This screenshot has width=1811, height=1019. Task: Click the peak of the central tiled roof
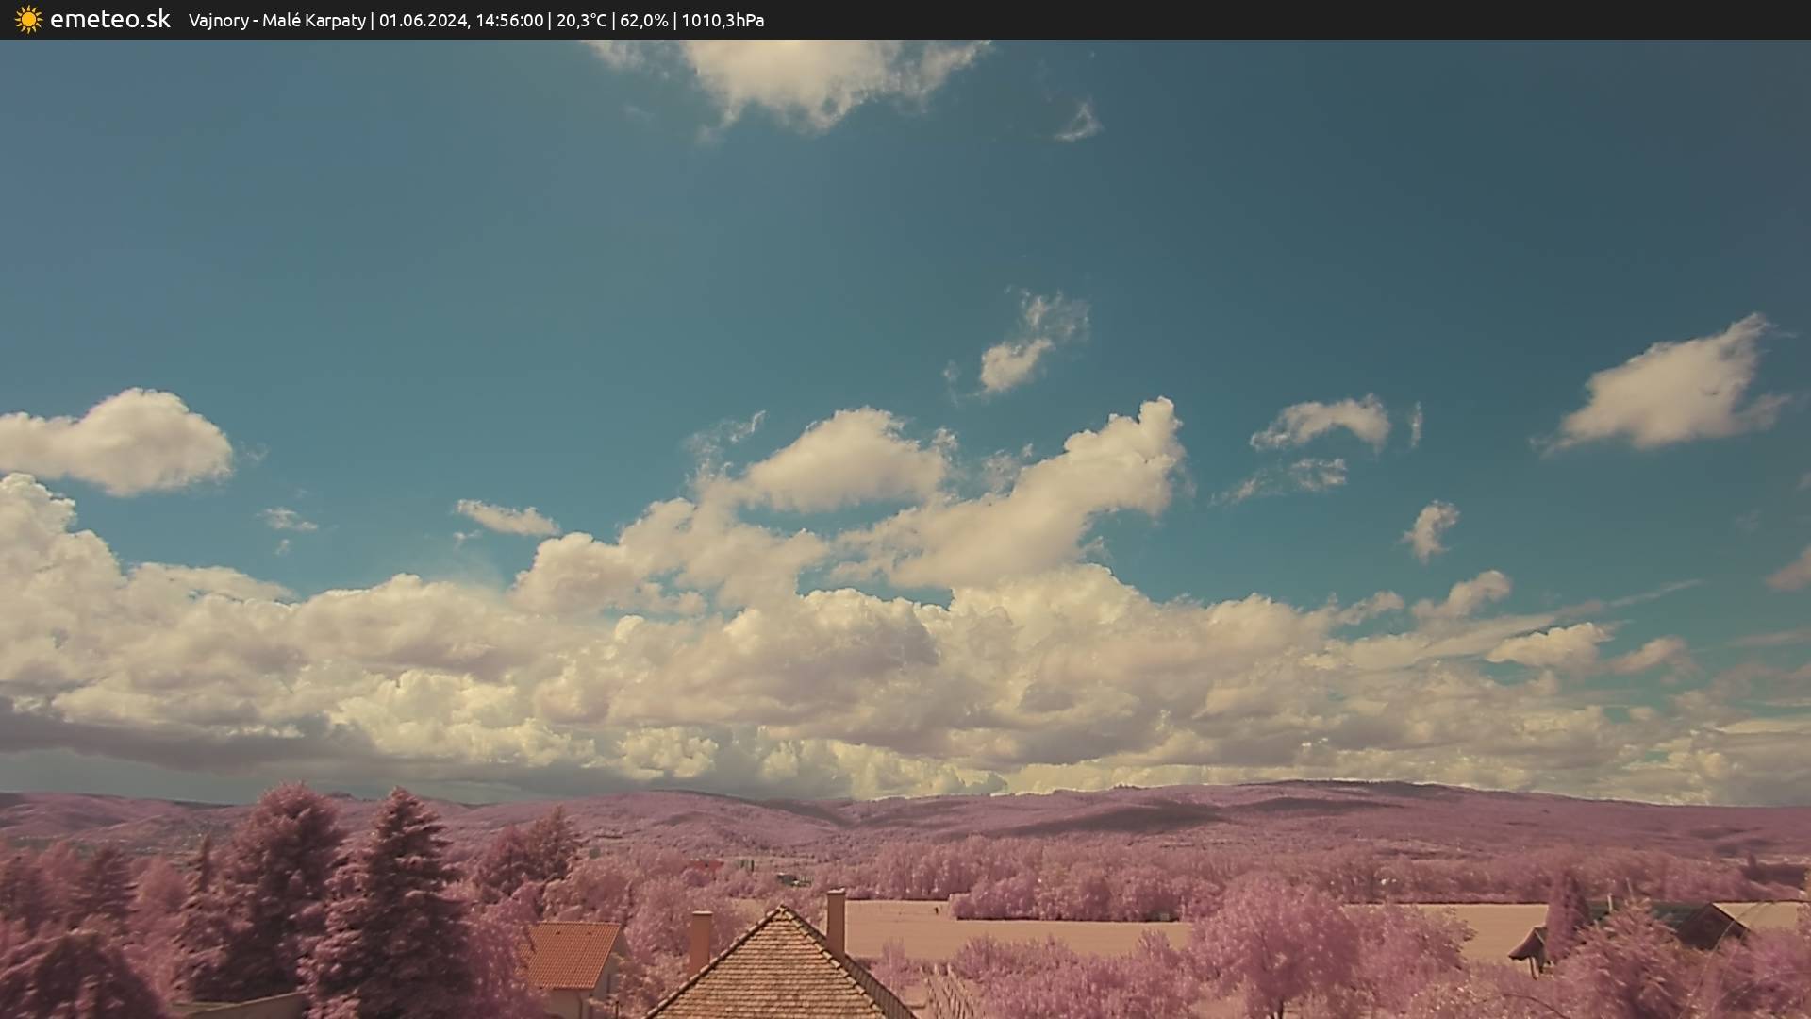pos(782,912)
